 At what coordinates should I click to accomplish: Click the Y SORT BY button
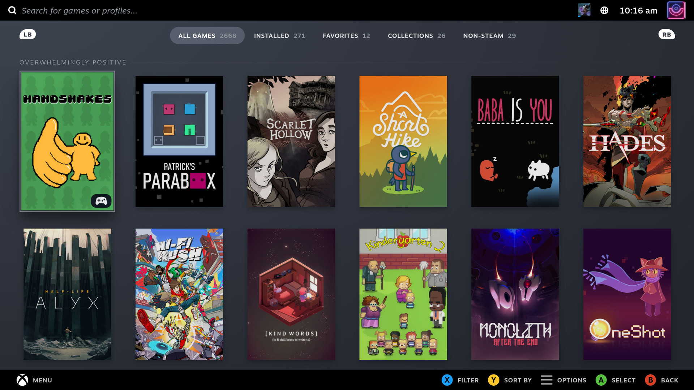coord(493,380)
